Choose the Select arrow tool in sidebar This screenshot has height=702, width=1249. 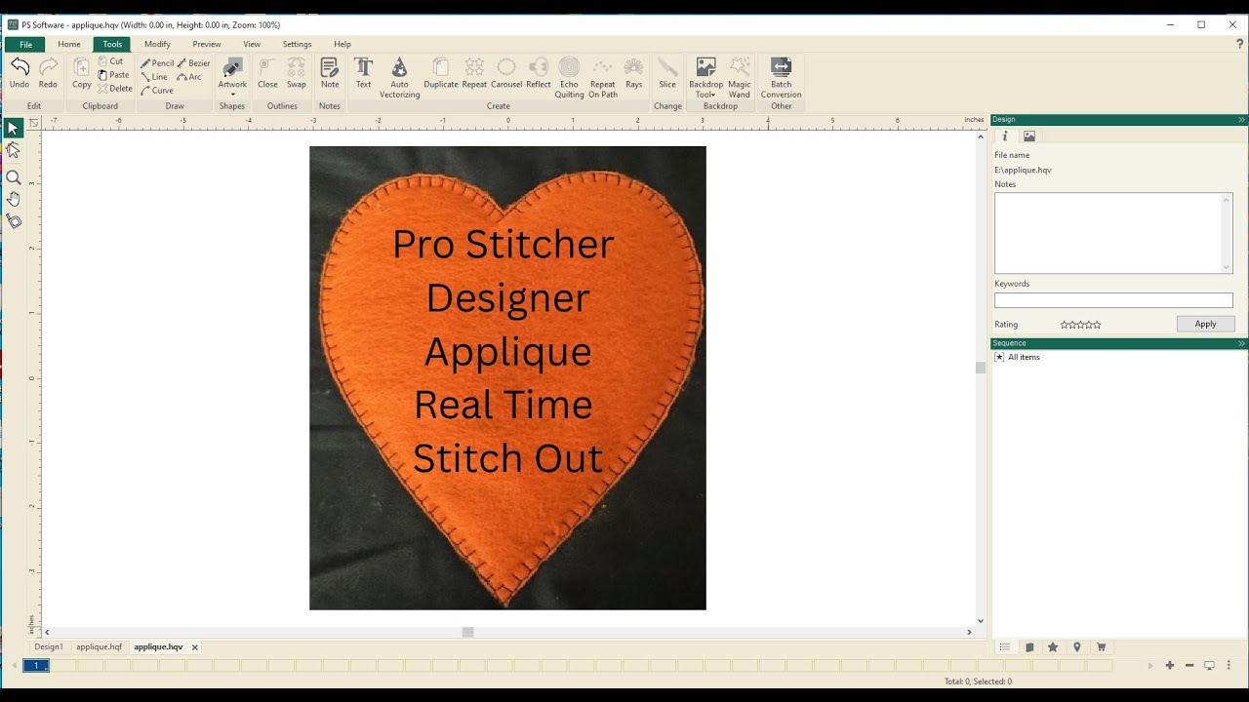pyautogui.click(x=13, y=129)
